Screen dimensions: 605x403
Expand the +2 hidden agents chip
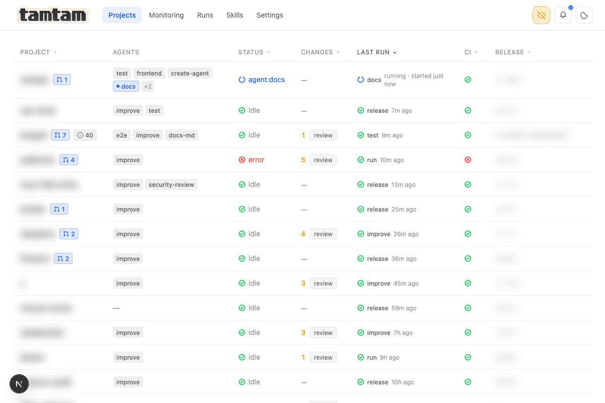[147, 86]
